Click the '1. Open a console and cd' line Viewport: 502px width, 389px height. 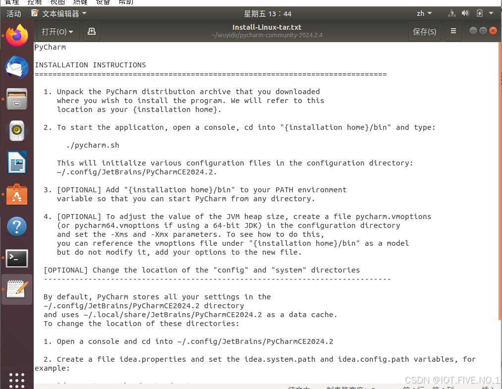pyautogui.click(x=188, y=341)
